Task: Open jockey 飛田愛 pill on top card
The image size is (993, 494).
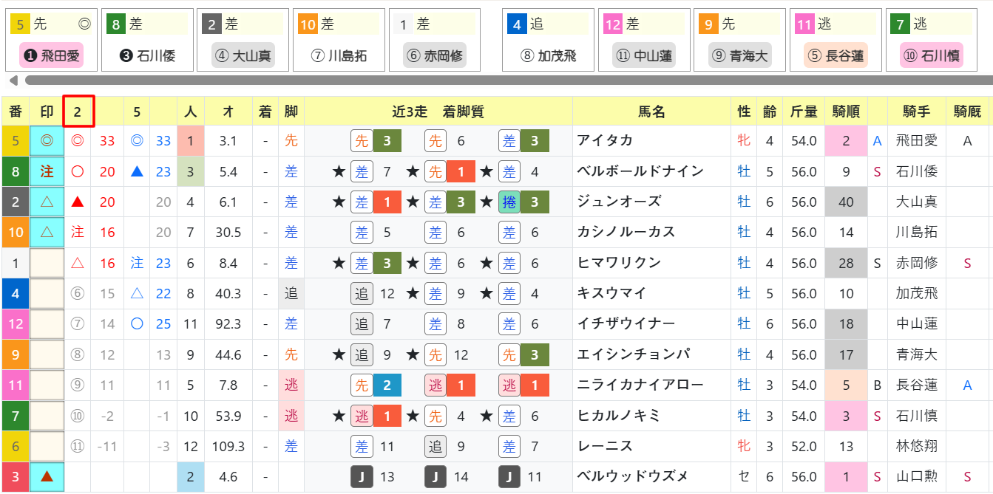Action: click(x=51, y=55)
